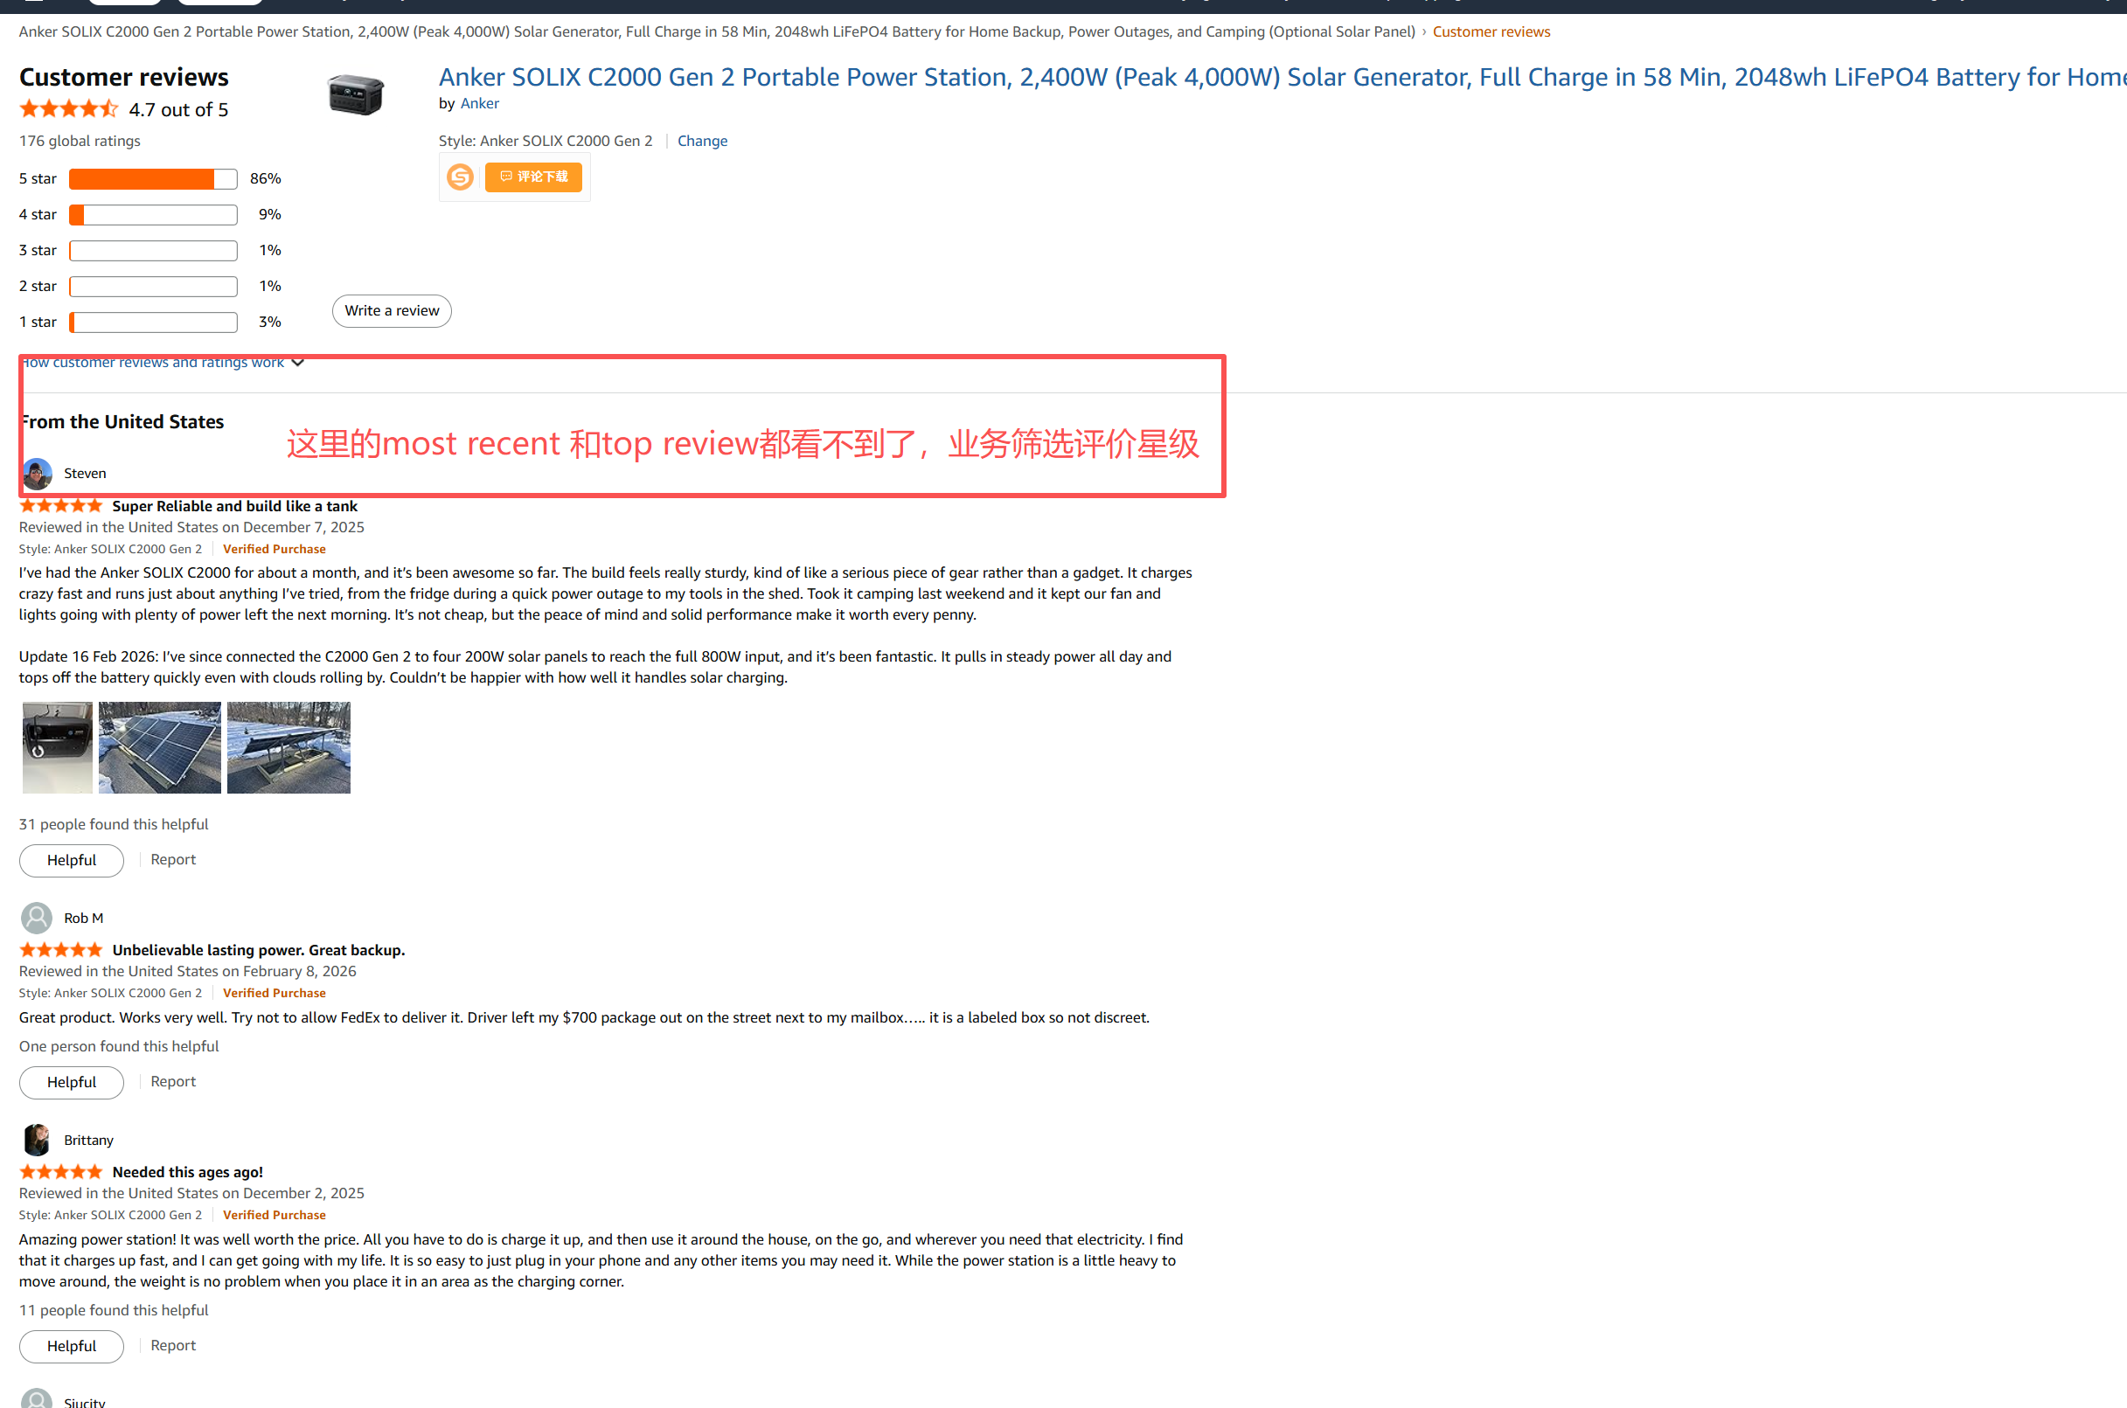Image resolution: width=2127 pixels, height=1408 pixels.
Task: Open the Anker brand link
Action: (x=480, y=103)
